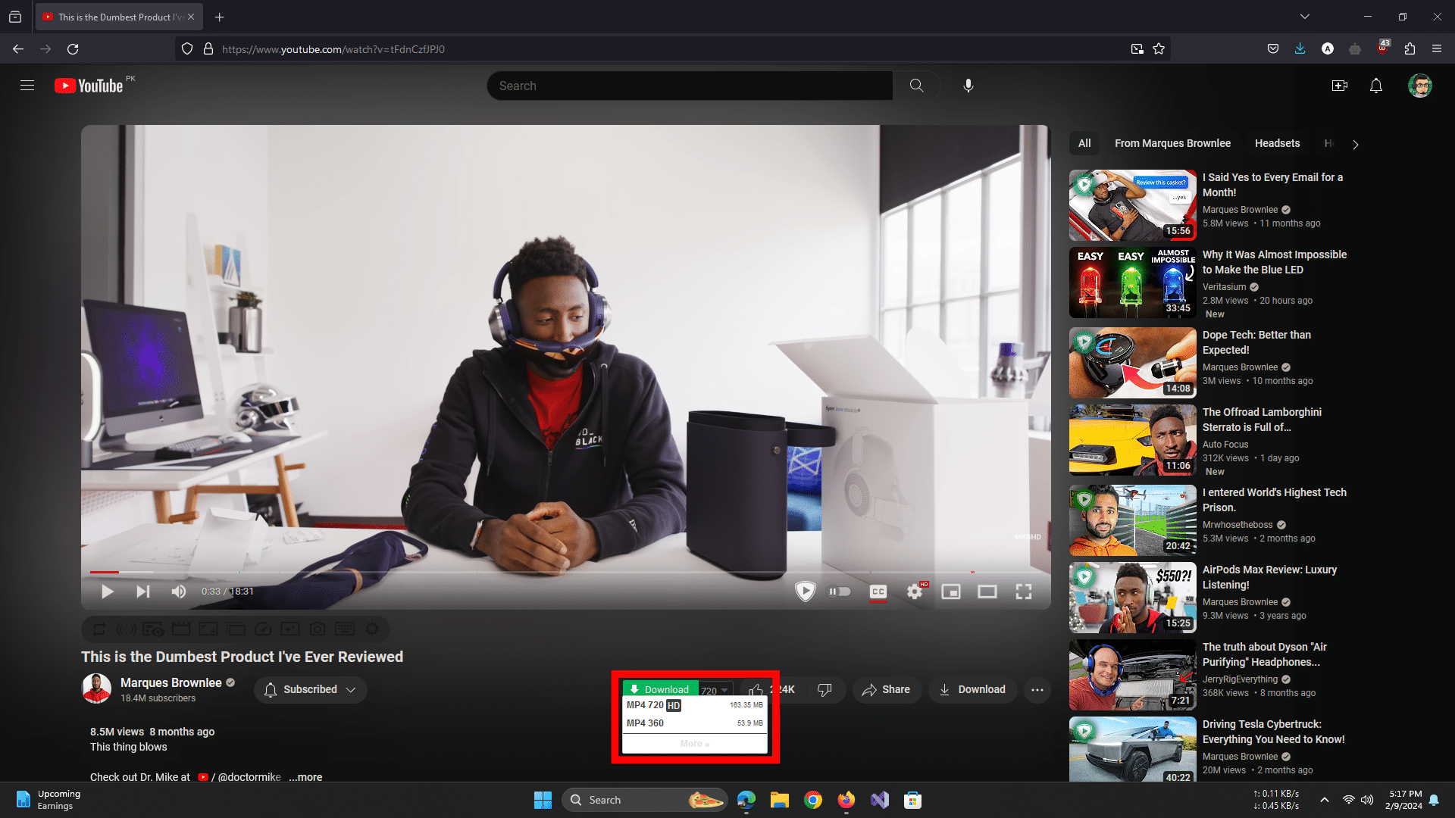Play the paused video

click(107, 592)
